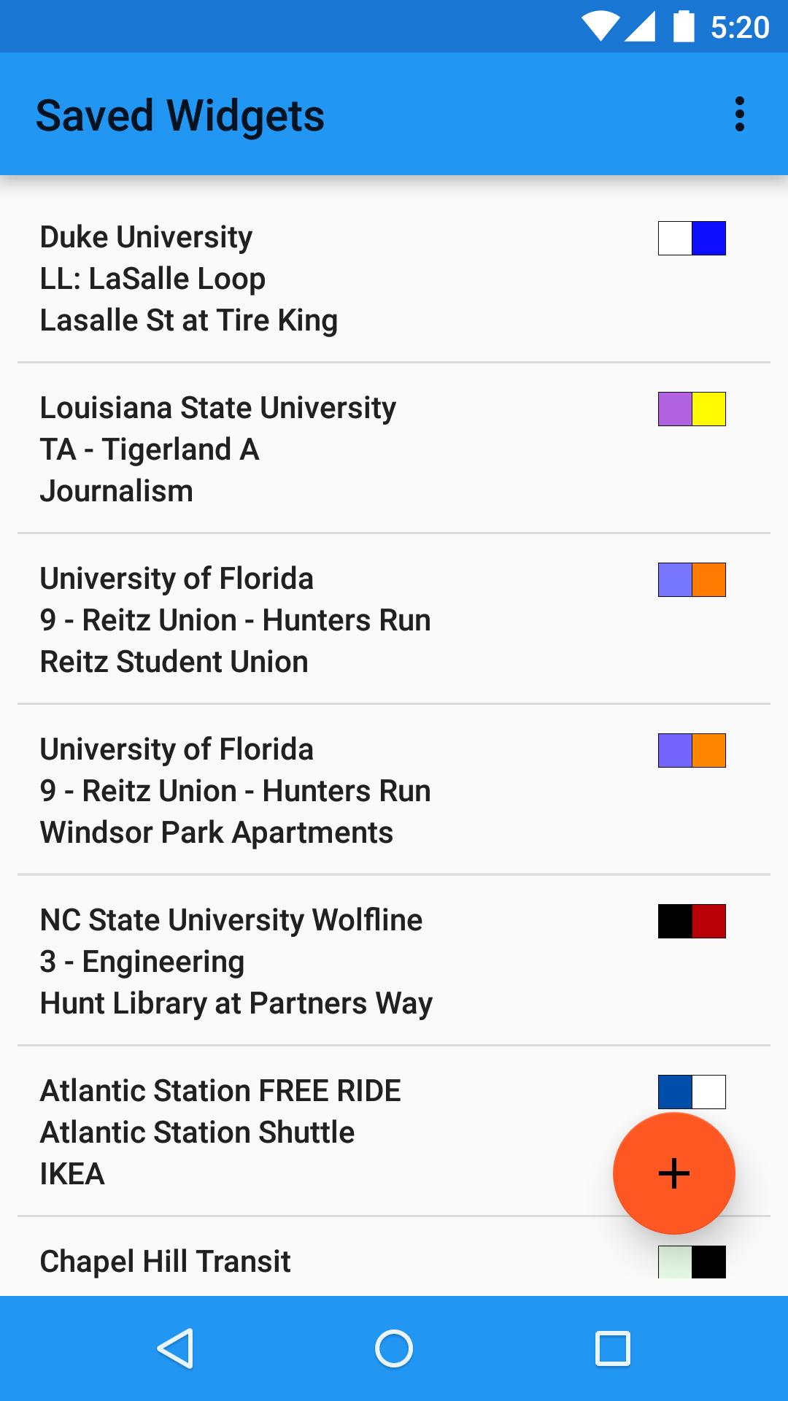This screenshot has height=1401, width=788.
Task: Tap the cellular signal status icon
Action: click(641, 27)
